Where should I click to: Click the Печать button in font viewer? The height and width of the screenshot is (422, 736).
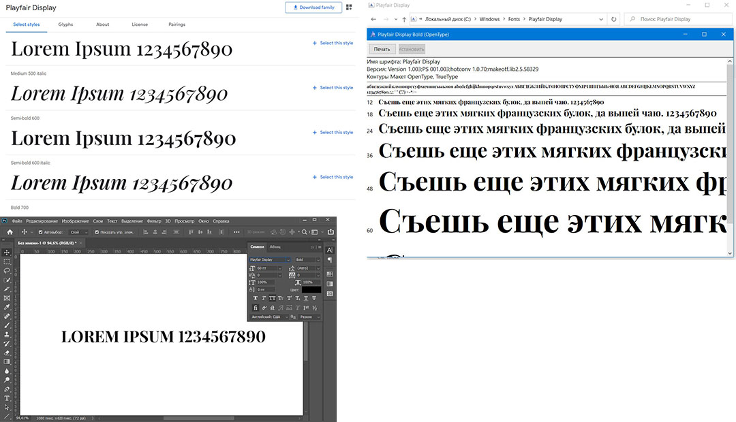coord(382,49)
